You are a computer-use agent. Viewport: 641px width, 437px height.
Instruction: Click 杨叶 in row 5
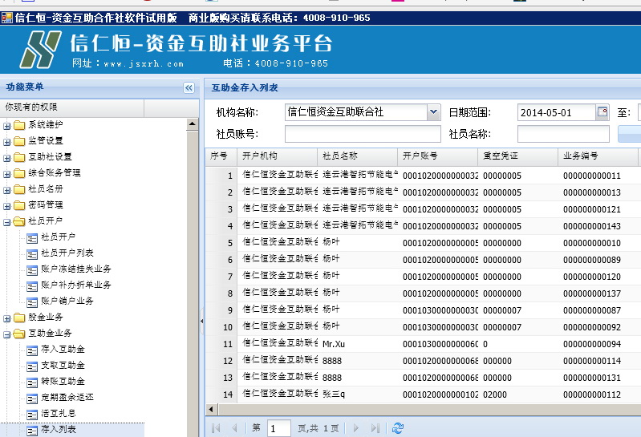pyautogui.click(x=331, y=242)
